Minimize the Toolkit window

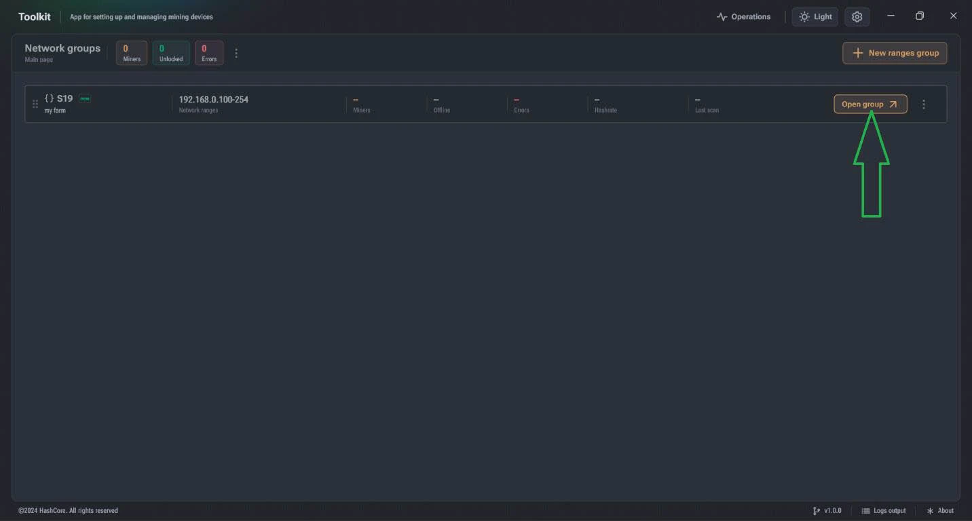tap(891, 16)
